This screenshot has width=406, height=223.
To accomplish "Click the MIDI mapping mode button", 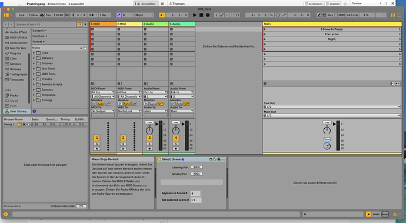I will 341,15.
